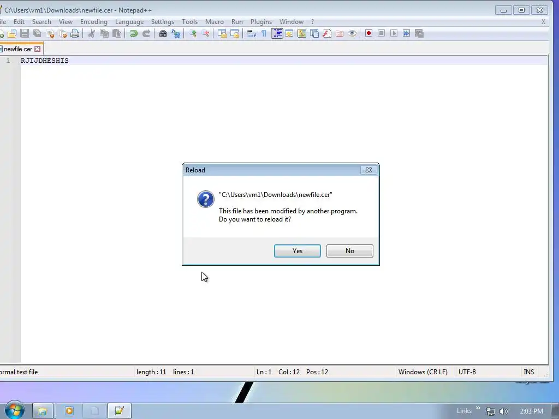Open Folder as Workspace icon
The height and width of the screenshot is (419, 559).
340,33
